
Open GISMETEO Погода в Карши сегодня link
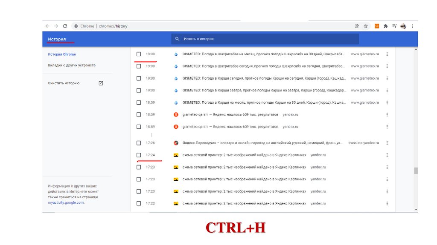[x=264, y=78]
